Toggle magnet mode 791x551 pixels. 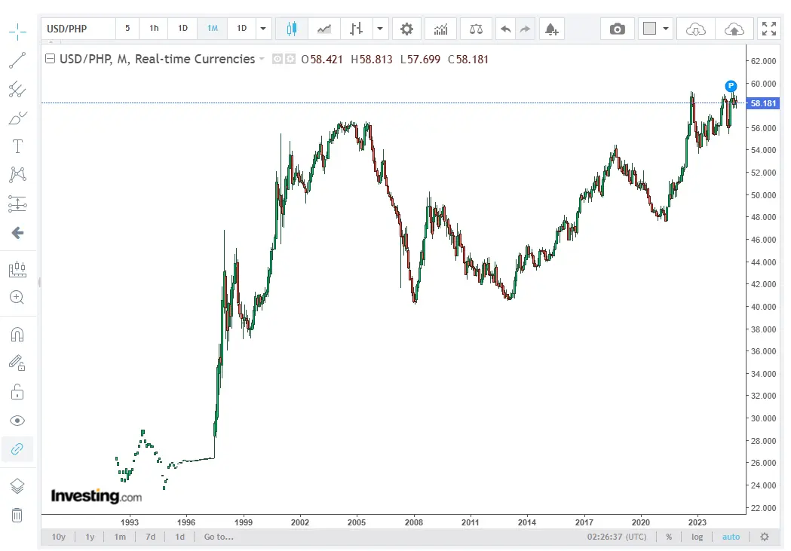17,335
